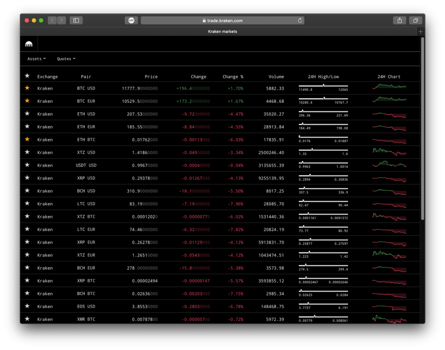The width and height of the screenshot is (445, 350).
Task: Click the XRP BTC change -0.00000147
Action: pos(196,281)
